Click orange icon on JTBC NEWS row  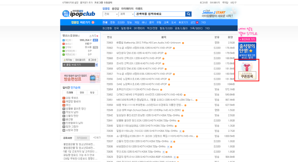pyautogui.click(x=184, y=95)
